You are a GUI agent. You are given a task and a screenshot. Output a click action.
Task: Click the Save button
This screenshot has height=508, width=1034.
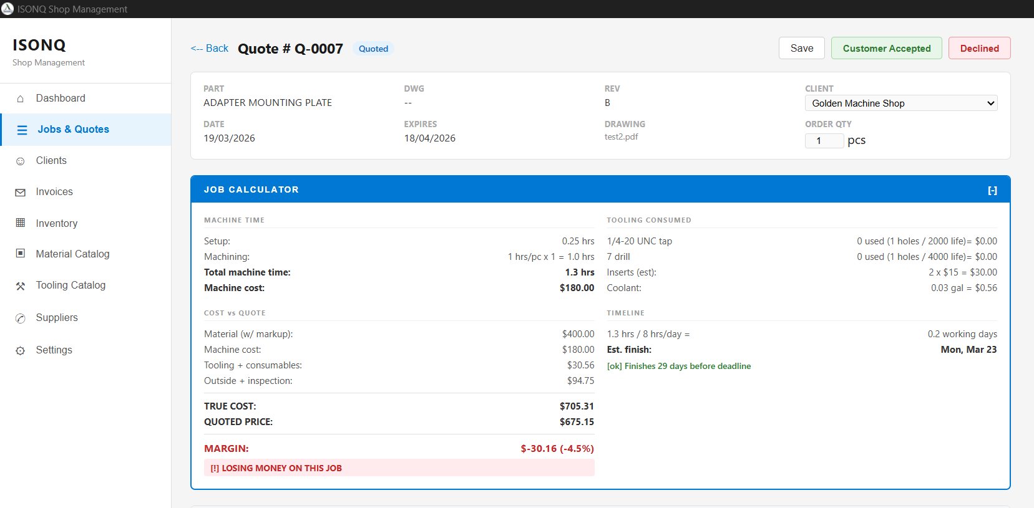tap(802, 48)
